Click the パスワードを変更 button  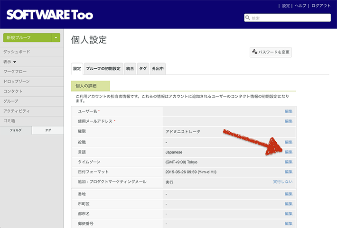coord(271,52)
